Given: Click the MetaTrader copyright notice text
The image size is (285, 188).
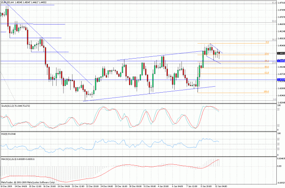Looking at the screenshot, I should pos(28,183).
